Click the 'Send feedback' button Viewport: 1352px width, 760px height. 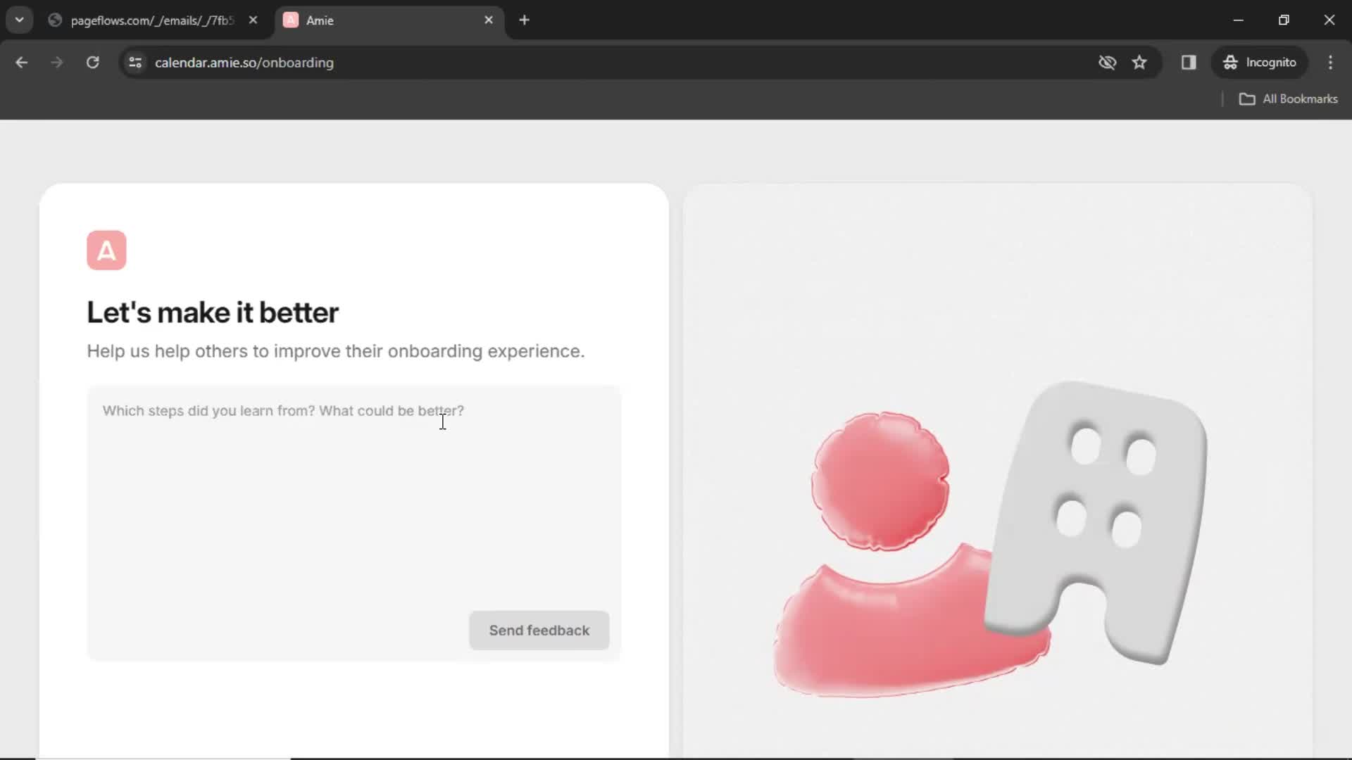click(539, 630)
